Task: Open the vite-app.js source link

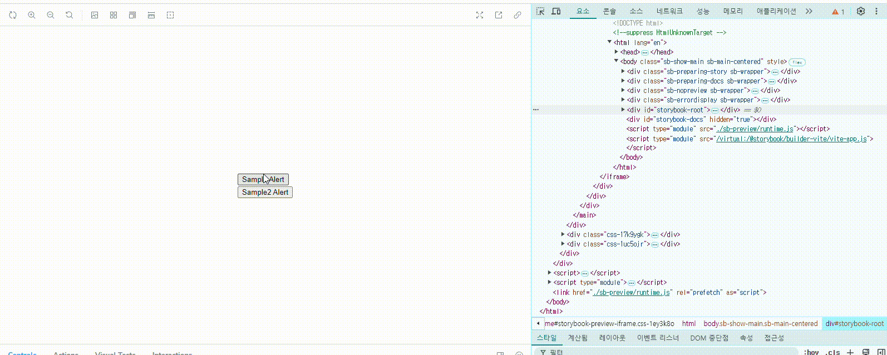Action: click(791, 139)
